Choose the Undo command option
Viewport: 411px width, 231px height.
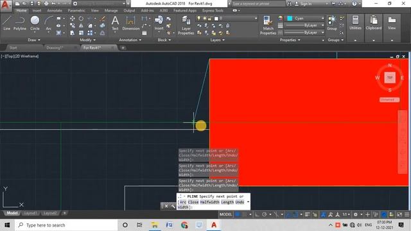(x=240, y=202)
